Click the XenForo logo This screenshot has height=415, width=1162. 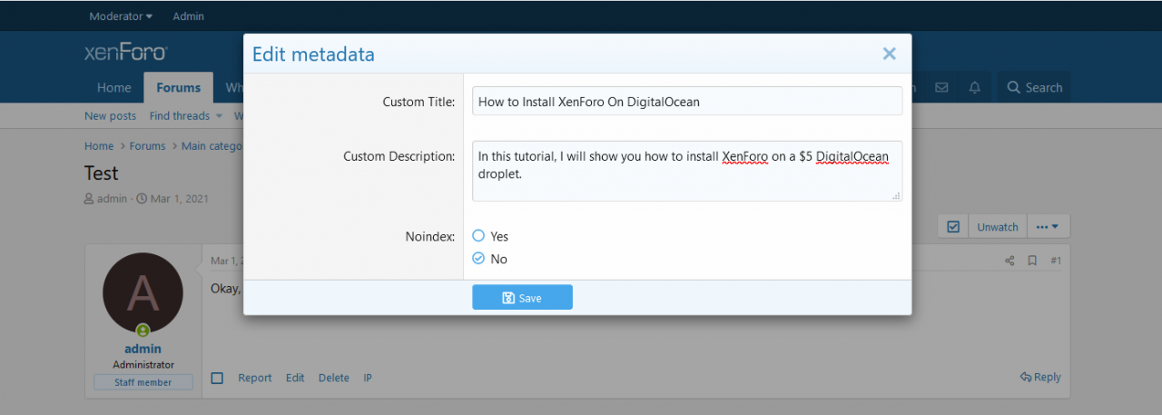[125, 53]
